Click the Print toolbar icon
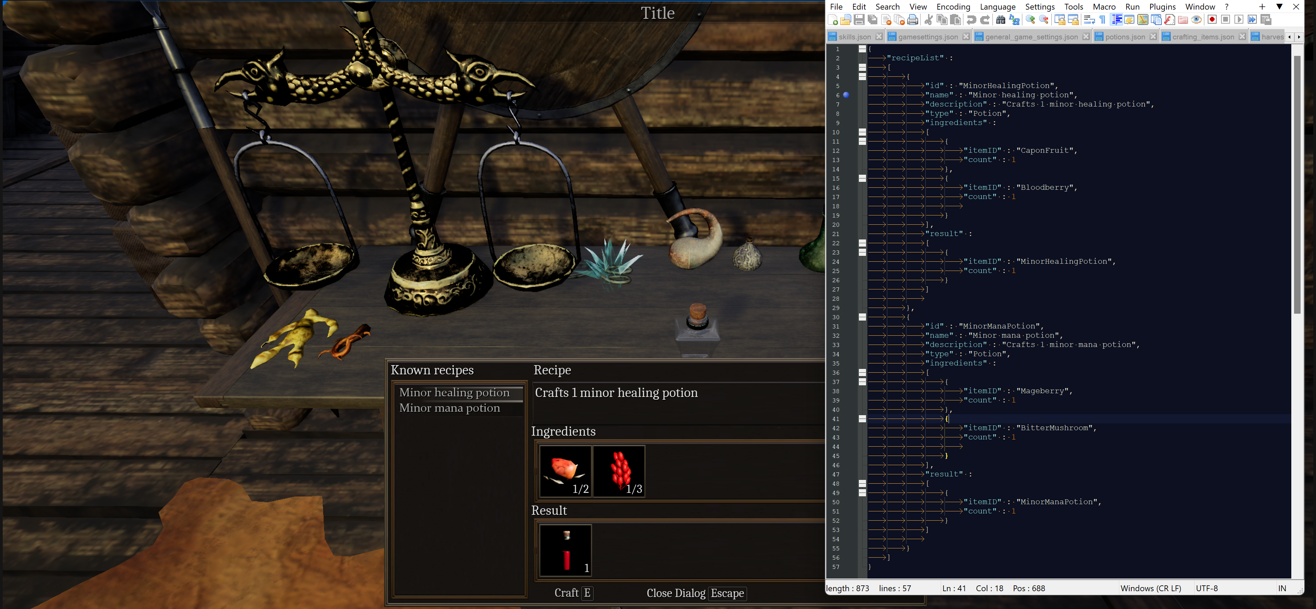1316x609 pixels. (x=913, y=20)
